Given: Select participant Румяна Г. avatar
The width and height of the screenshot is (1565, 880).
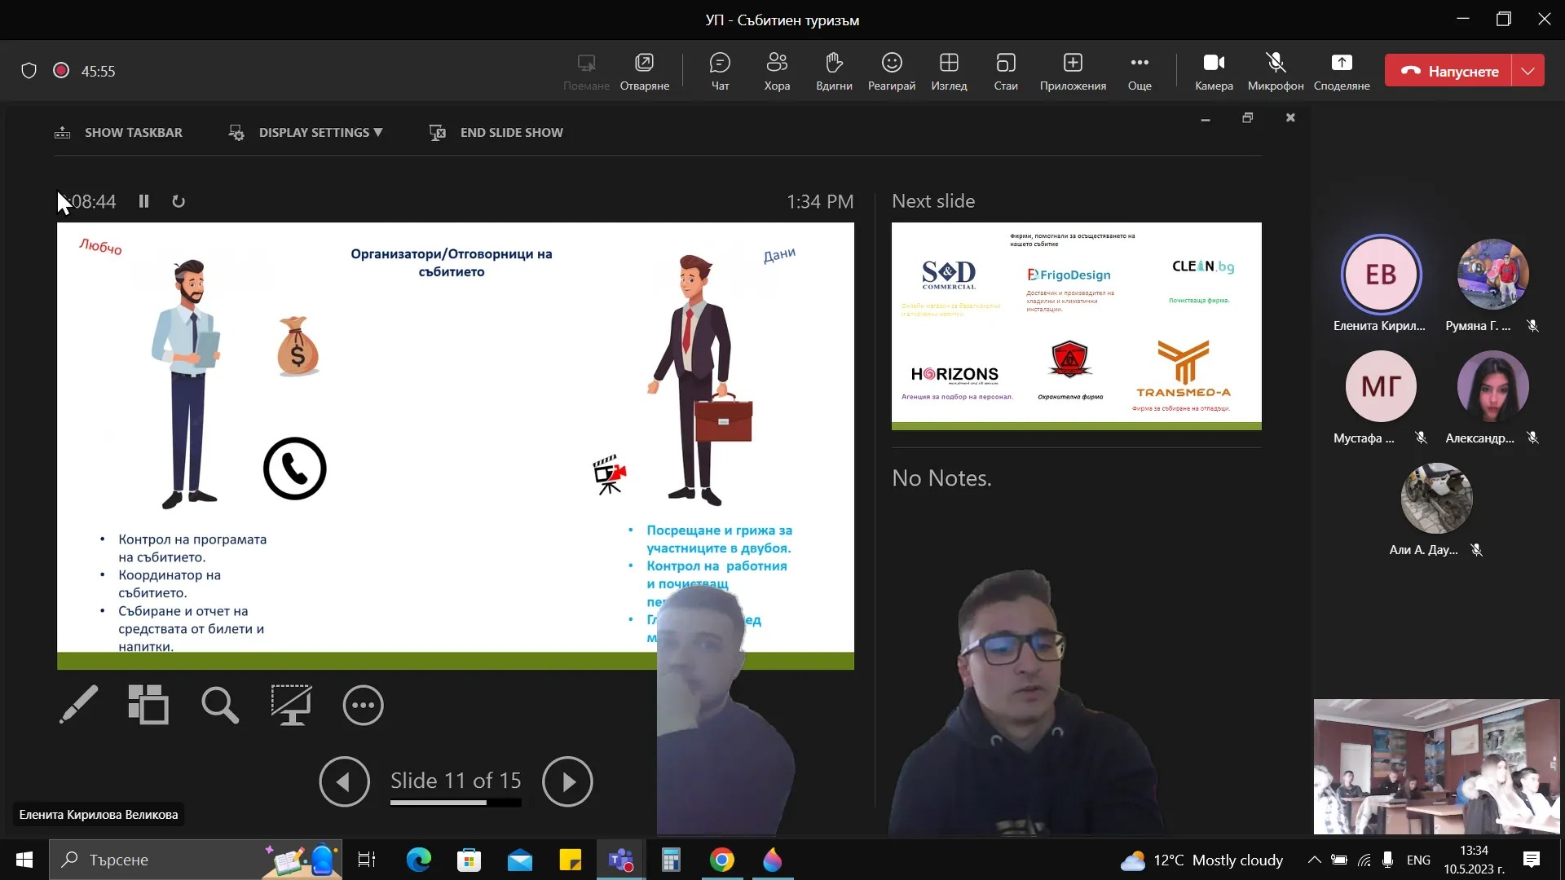Looking at the screenshot, I should coord(1492,275).
